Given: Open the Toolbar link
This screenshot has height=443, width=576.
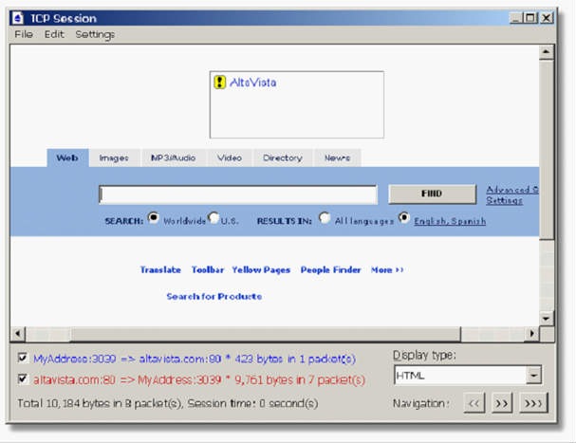Looking at the screenshot, I should click(208, 270).
